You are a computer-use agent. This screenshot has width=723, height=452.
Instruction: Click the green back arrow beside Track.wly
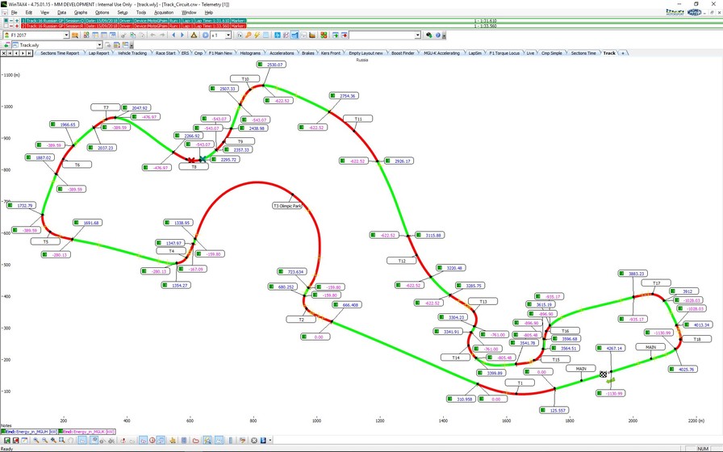pos(6,45)
